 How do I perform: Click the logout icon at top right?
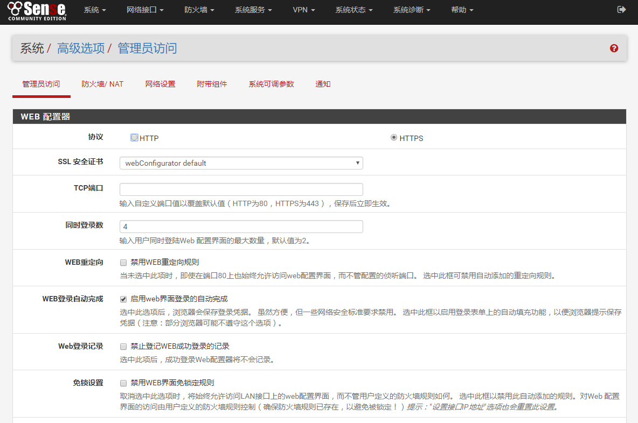(621, 10)
